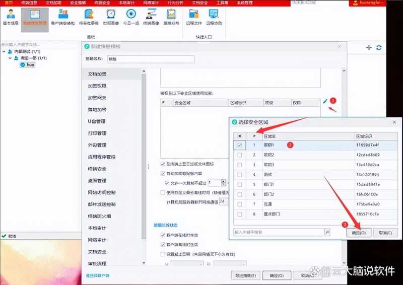Check the checkbox for row 重点部门
The width and height of the screenshot is (403, 285).
click(240, 214)
